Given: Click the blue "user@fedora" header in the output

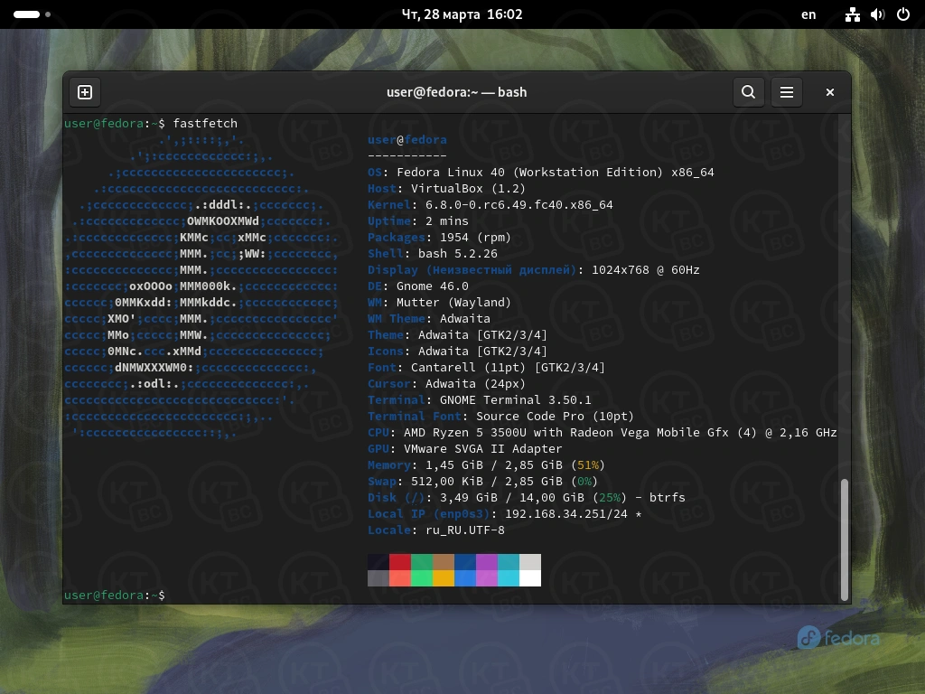Looking at the screenshot, I should click(407, 140).
